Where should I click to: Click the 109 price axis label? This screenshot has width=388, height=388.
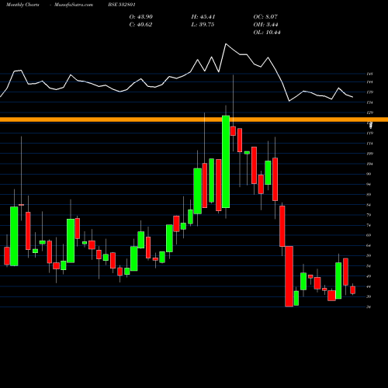(x=369, y=154)
